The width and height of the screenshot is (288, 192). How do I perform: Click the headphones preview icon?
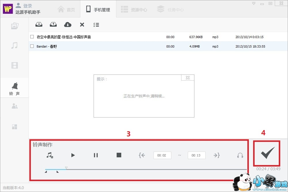click(x=240, y=155)
